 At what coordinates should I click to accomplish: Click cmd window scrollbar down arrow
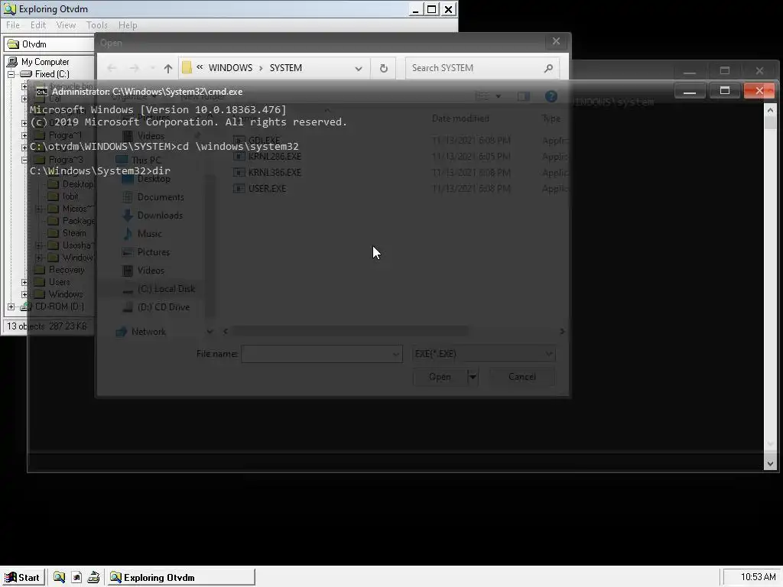tap(770, 464)
